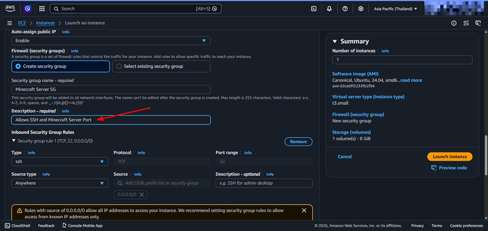Viewport: 488px width, 231px height.
Task: Click the CloudShell icon in the footer
Action: click(7, 226)
